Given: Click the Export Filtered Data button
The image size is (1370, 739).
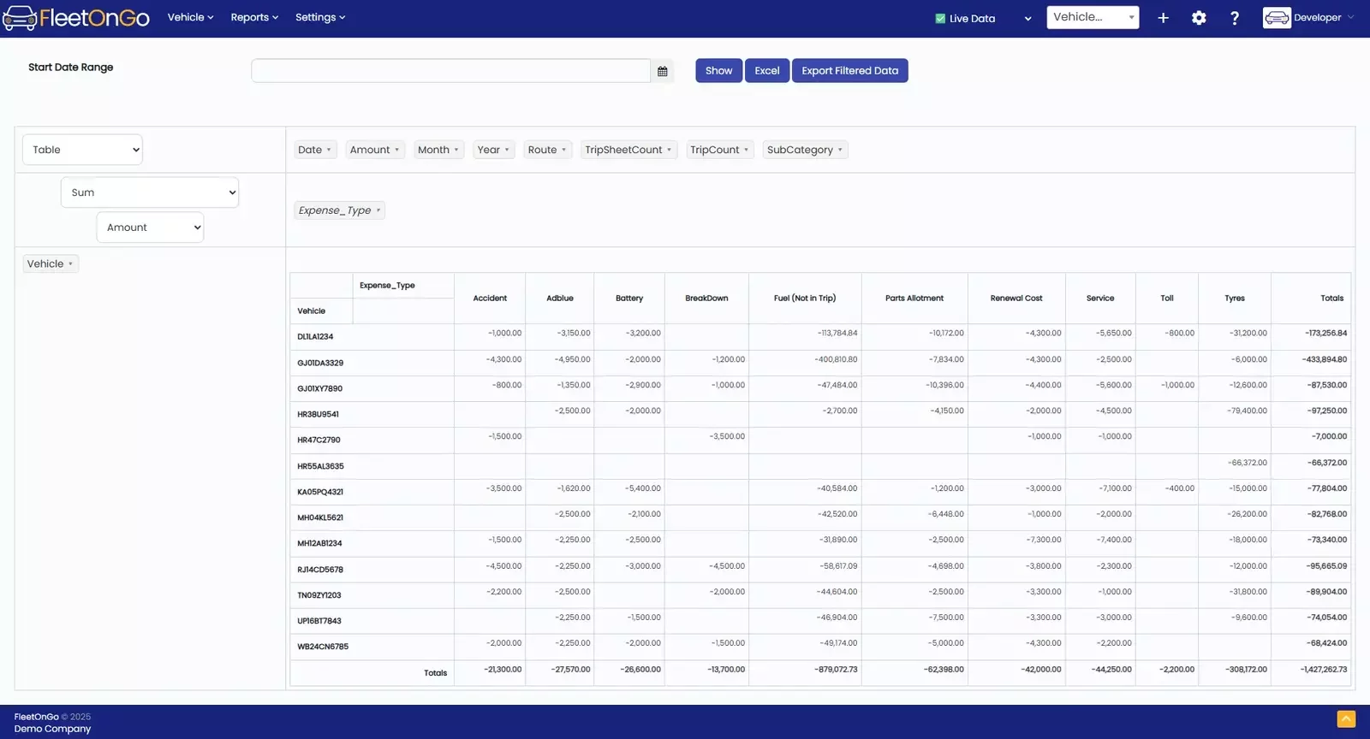Looking at the screenshot, I should click(849, 71).
